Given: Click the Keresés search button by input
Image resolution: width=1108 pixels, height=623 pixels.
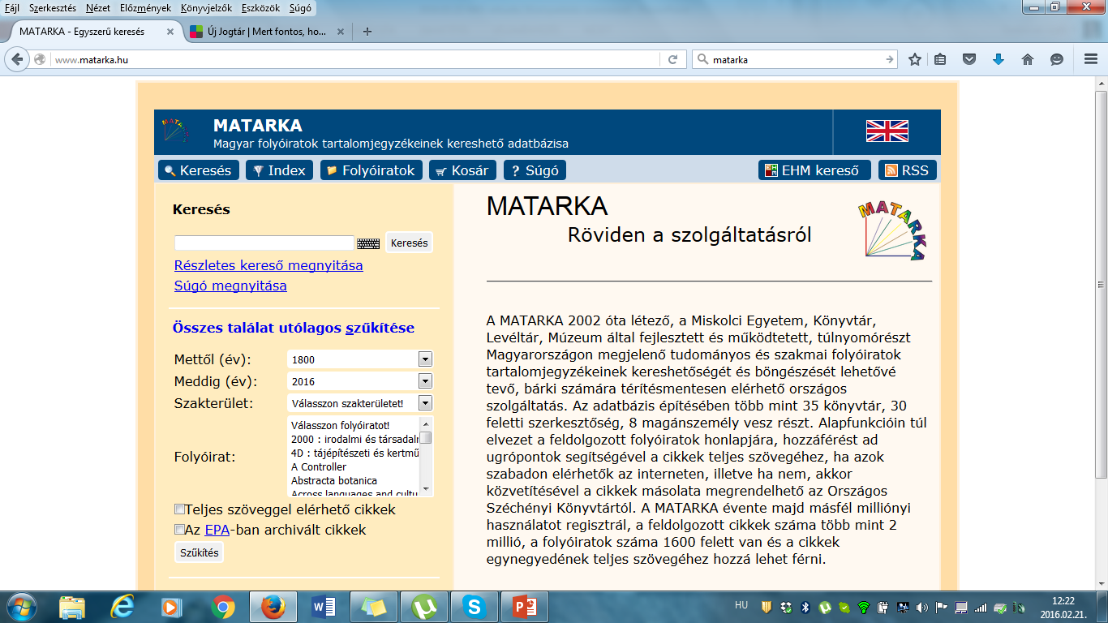Looking at the screenshot, I should click(409, 243).
